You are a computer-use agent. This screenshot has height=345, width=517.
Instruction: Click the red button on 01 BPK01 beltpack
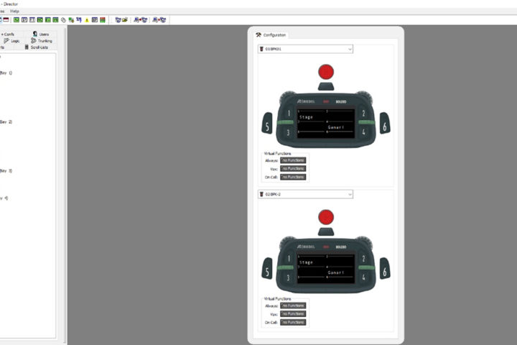coord(326,72)
